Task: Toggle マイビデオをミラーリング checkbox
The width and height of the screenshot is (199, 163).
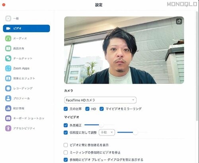Action: (101, 109)
